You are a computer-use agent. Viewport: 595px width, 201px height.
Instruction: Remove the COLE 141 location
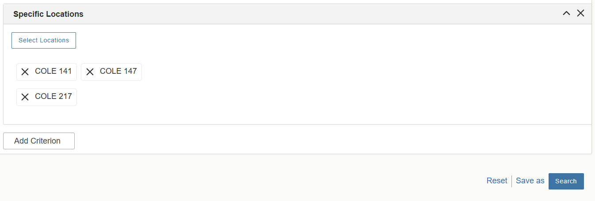pyautogui.click(x=25, y=72)
